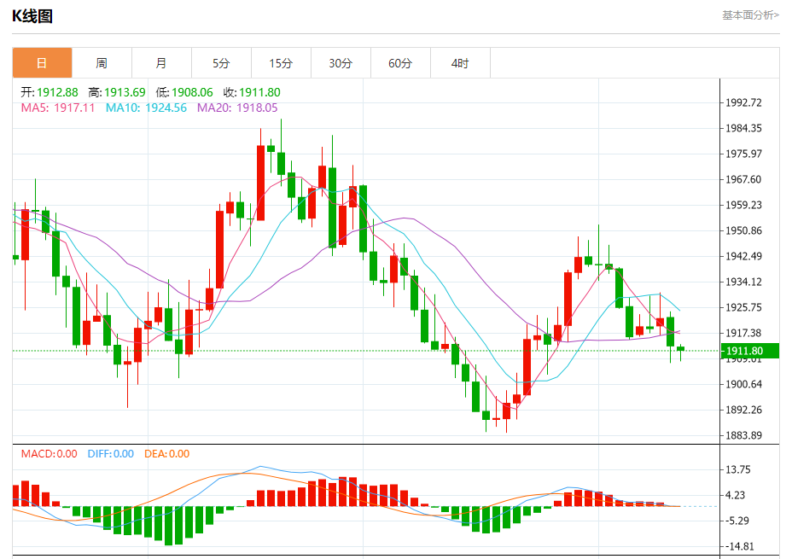The height and width of the screenshot is (559, 792).
Task: Open the 5分 interval tab
Action: (221, 63)
